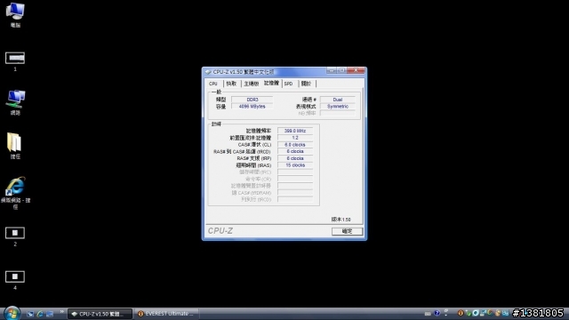The width and height of the screenshot is (569, 320).
Task: Click the empty NB frequency field
Action: (x=338, y=113)
